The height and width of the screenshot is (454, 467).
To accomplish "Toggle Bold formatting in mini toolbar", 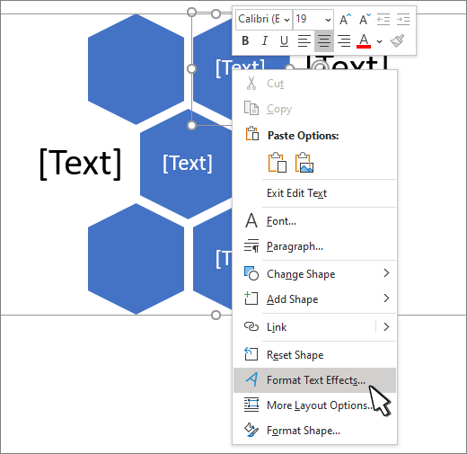I will 245,40.
